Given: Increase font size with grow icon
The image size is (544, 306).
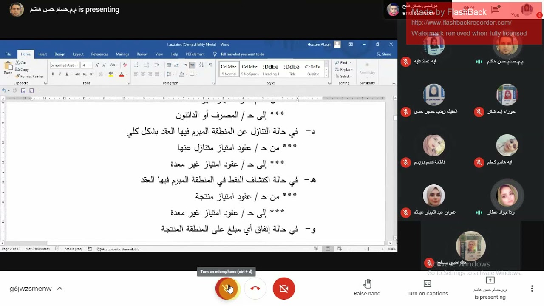Looking at the screenshot, I should [96, 65].
